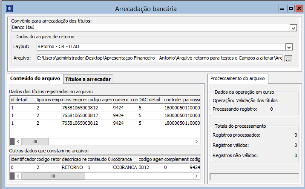Switch to the Títulos a arrecadar tab
The height and width of the screenshot is (189, 305).
point(88,79)
